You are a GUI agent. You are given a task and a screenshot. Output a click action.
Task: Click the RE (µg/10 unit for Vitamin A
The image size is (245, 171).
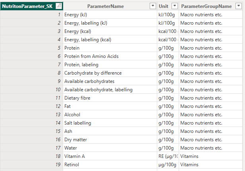point(168,156)
